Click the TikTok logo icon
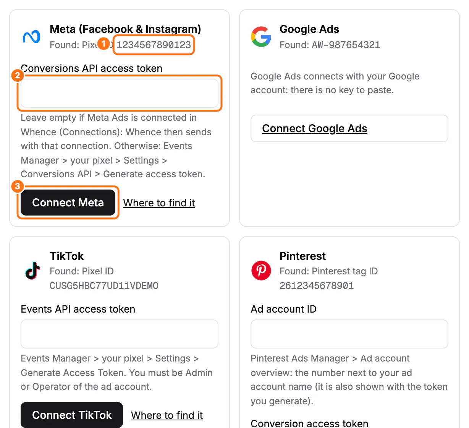 pos(33,271)
